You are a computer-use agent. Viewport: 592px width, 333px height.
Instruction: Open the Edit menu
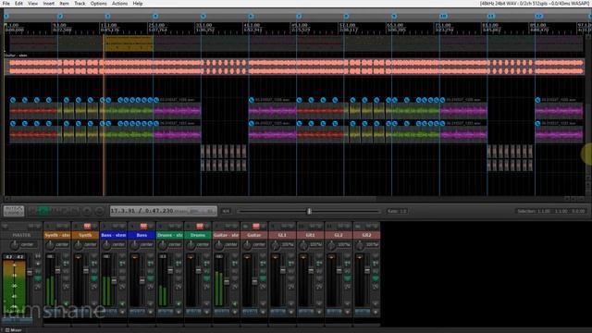18,4
